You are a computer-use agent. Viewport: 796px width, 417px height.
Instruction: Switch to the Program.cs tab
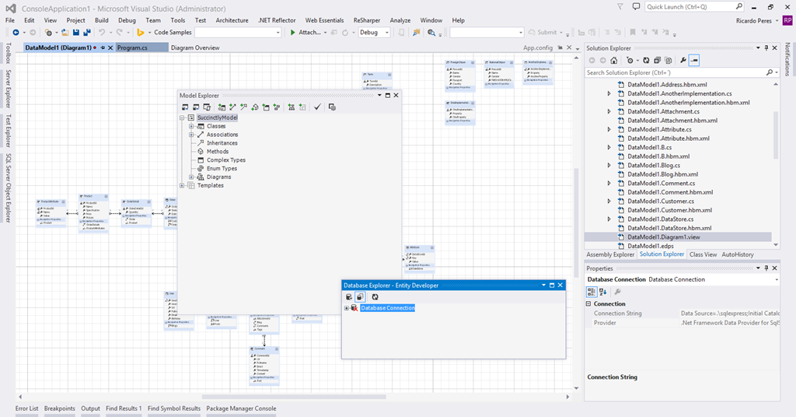tap(142, 47)
